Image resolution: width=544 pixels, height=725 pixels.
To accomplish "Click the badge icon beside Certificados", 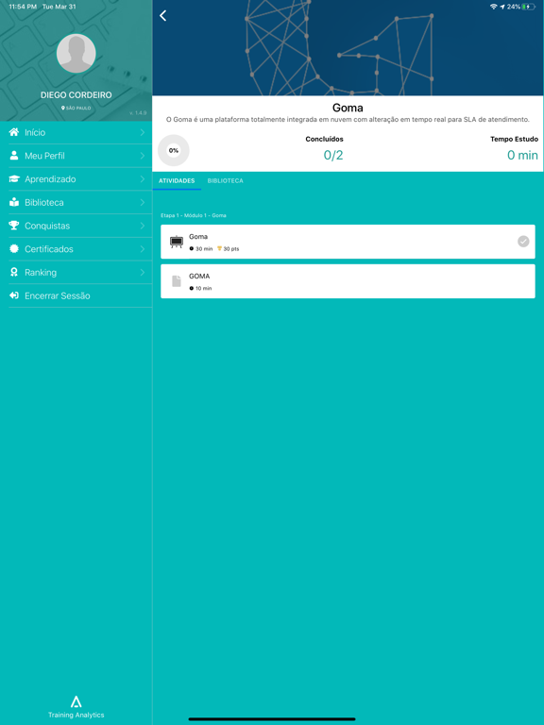I will click(x=14, y=249).
